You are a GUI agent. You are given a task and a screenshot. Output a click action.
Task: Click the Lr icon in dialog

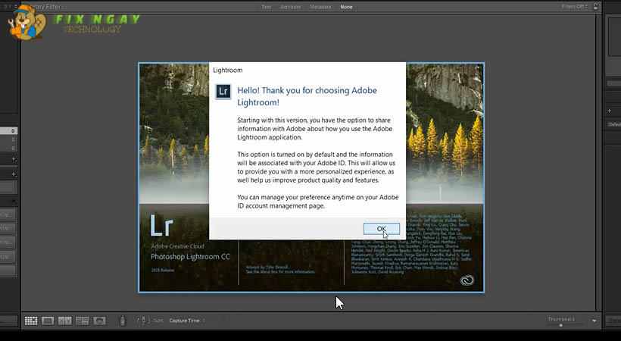(223, 92)
